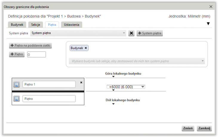Click the arrow under Dół lokalnego budynku
This screenshot has height=137, width=218.
click(113, 104)
